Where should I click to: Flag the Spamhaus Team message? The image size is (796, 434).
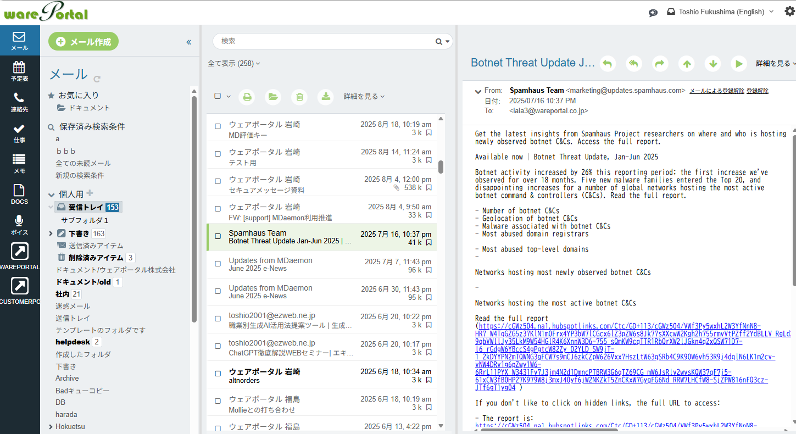click(x=428, y=242)
